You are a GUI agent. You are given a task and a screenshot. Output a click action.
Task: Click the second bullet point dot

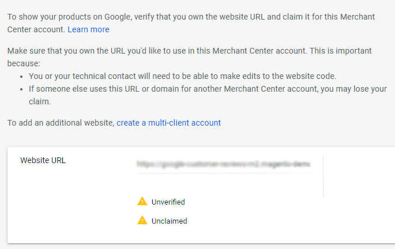pos(21,90)
